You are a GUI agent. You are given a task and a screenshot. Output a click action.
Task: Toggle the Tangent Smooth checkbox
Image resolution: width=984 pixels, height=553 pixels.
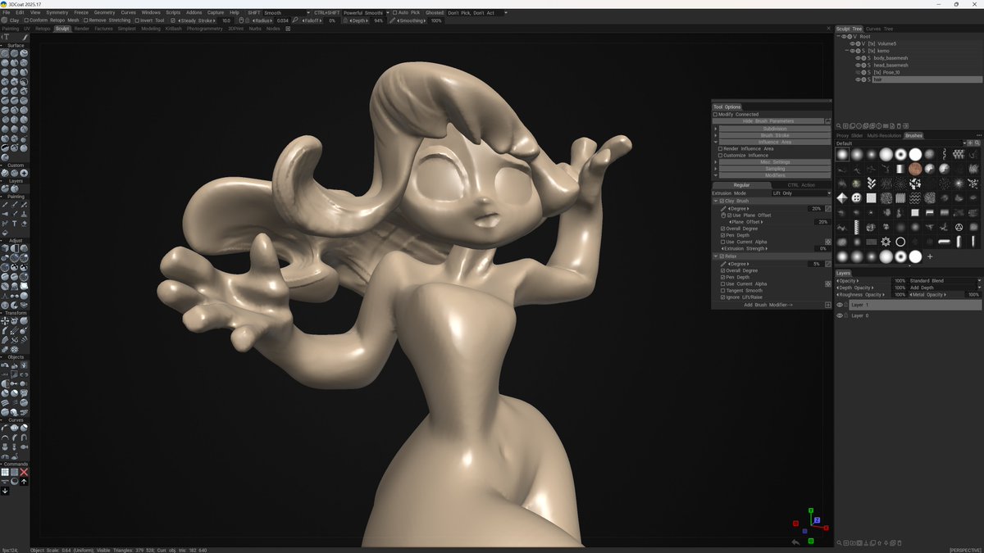click(x=723, y=290)
